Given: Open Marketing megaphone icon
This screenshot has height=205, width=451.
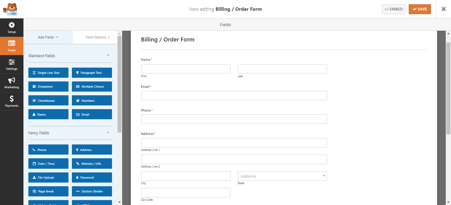Looking at the screenshot, I should coord(11,81).
